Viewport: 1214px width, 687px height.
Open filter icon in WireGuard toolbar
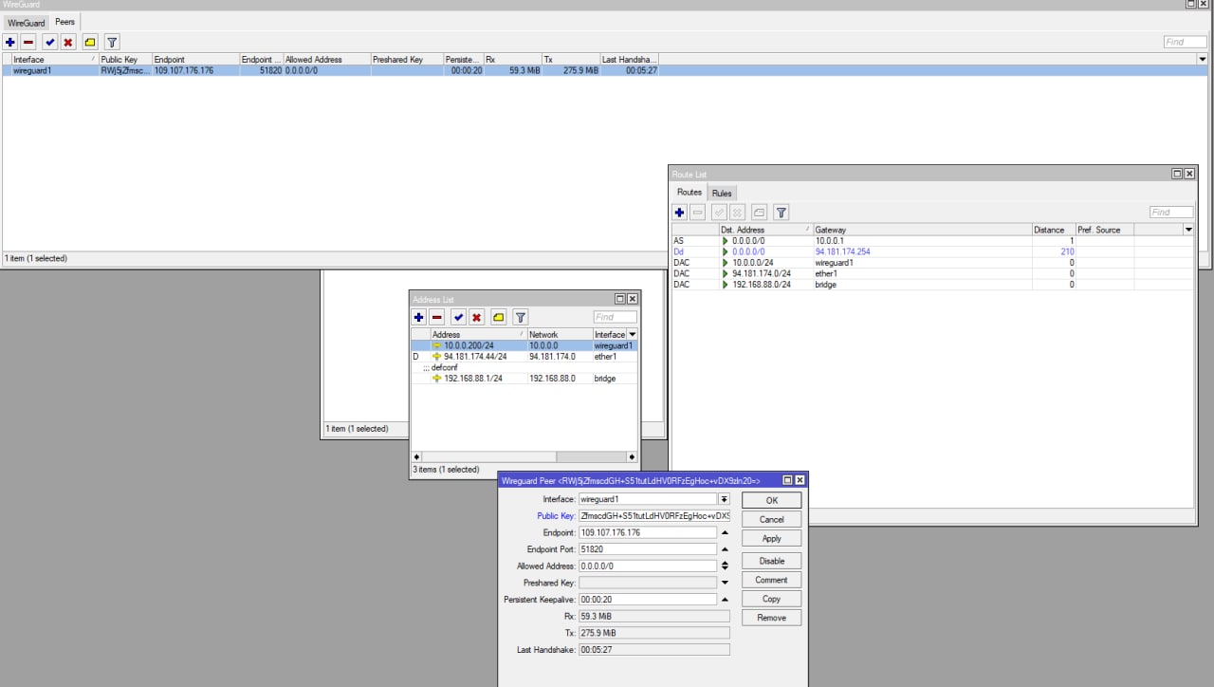pos(112,42)
